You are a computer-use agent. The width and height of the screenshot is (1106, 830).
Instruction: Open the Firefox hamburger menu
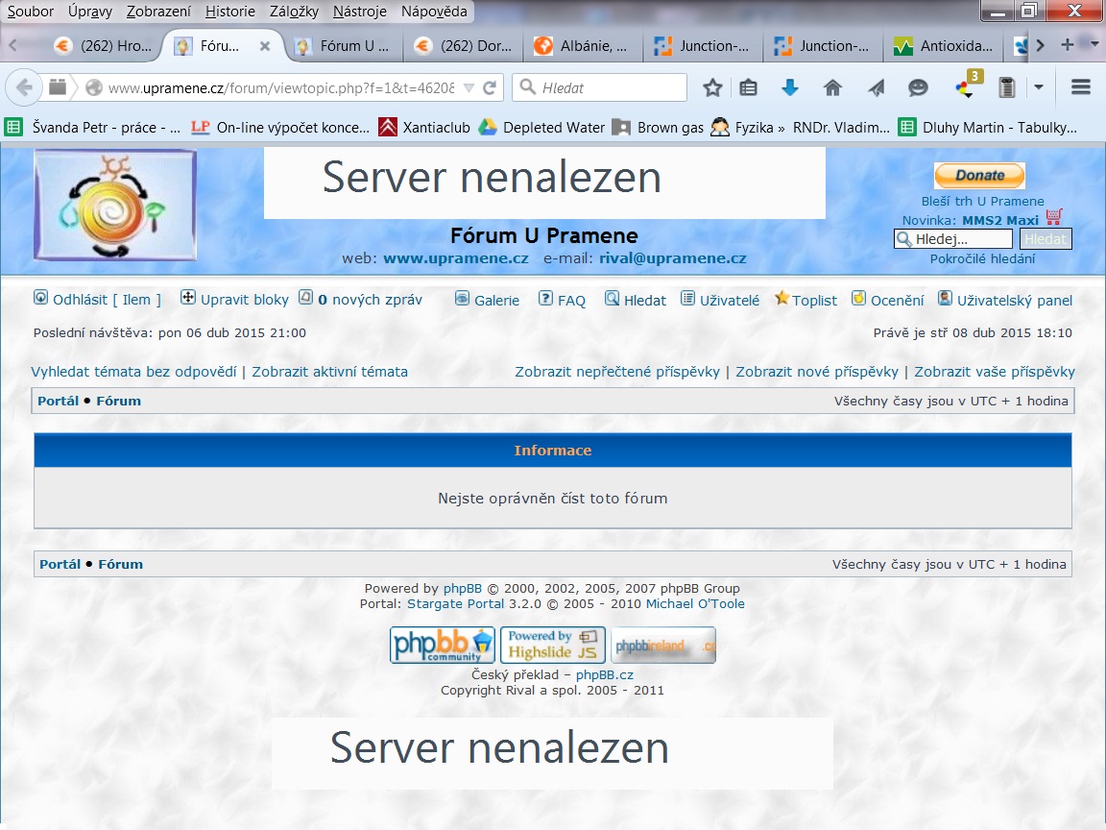(x=1080, y=87)
